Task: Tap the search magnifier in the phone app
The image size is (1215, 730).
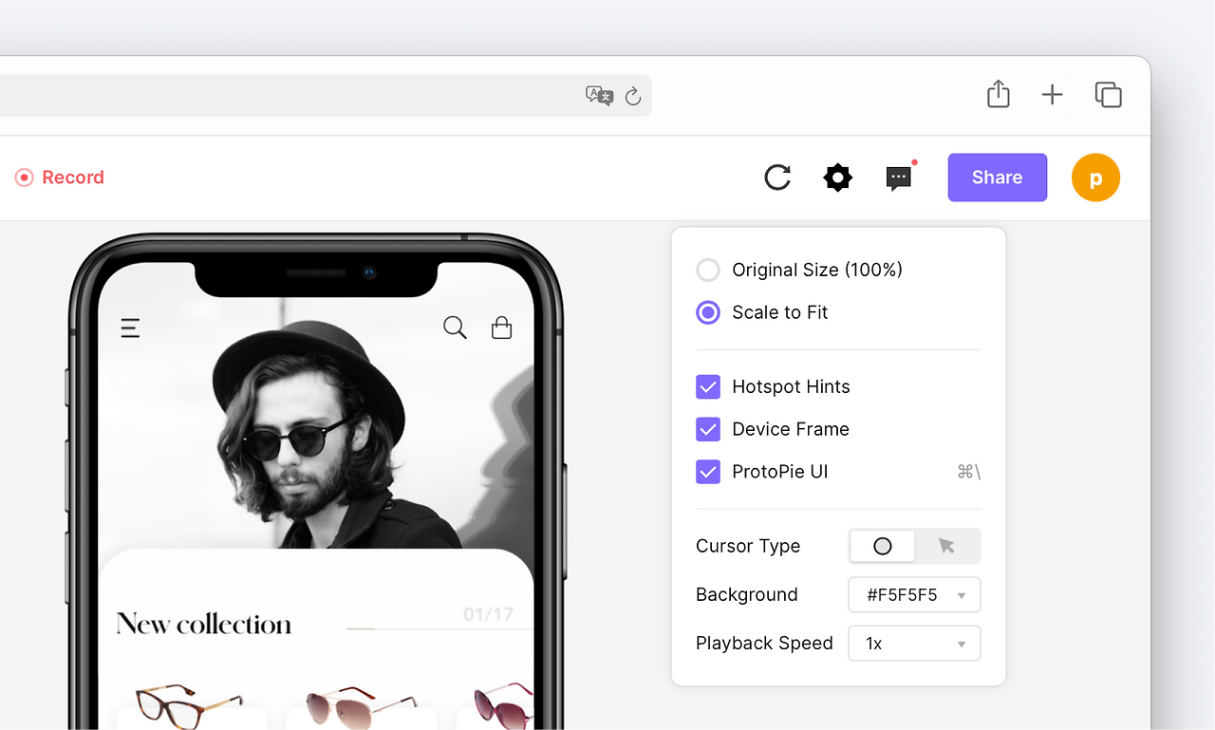Action: click(x=455, y=328)
